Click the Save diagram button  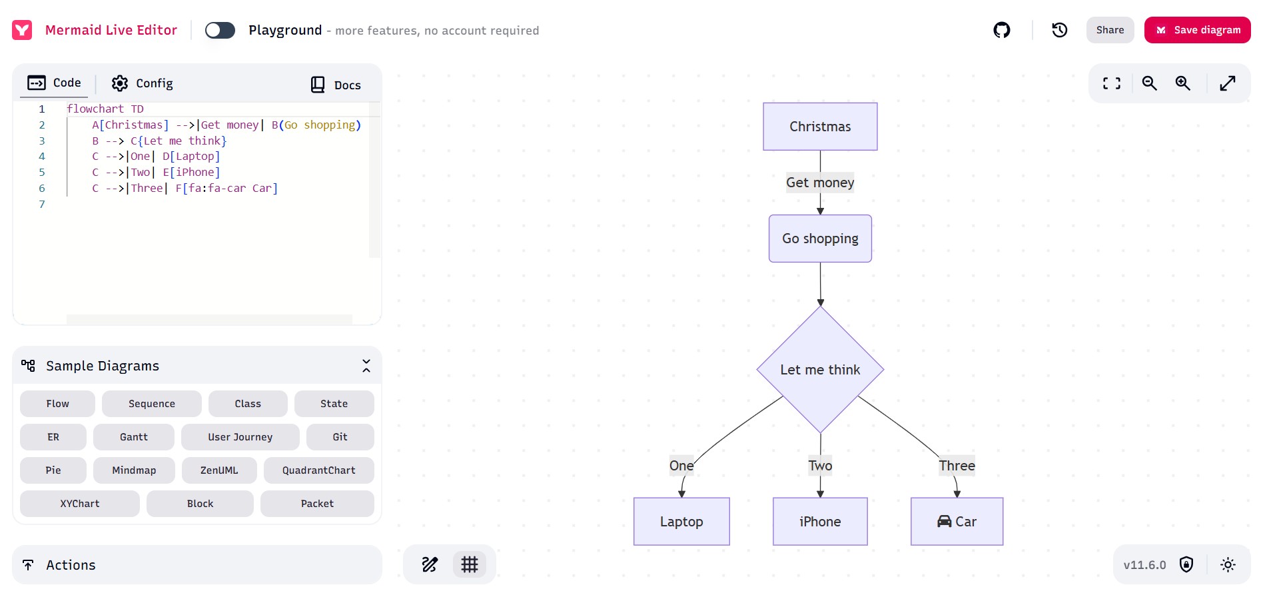[1198, 30]
